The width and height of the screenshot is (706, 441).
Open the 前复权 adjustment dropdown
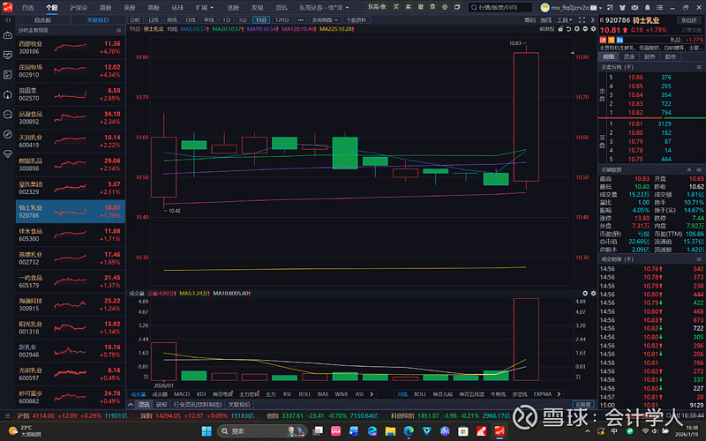point(546,28)
